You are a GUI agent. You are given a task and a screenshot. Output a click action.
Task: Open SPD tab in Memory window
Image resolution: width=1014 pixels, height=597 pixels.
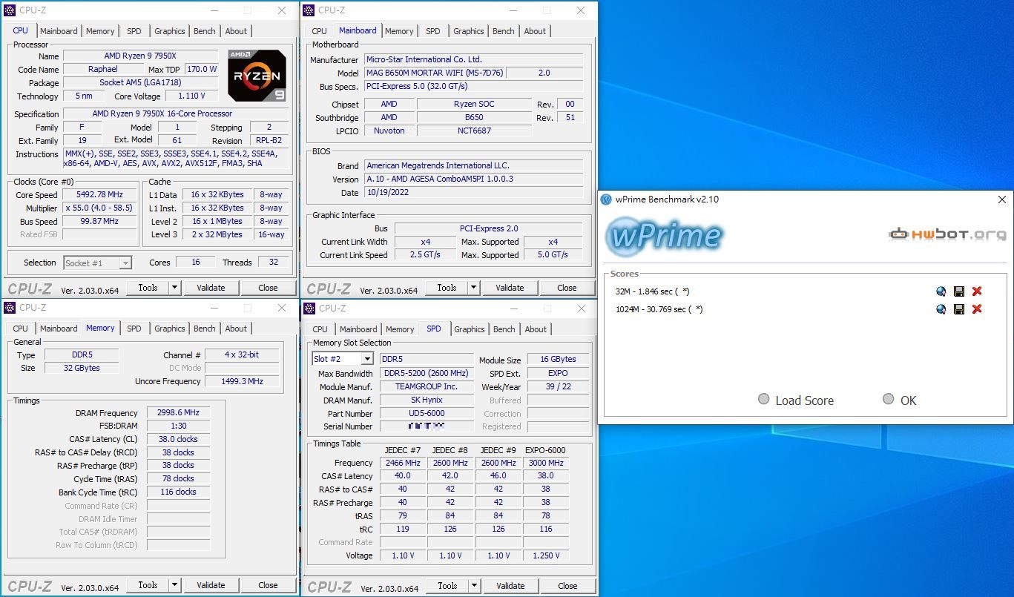point(134,329)
